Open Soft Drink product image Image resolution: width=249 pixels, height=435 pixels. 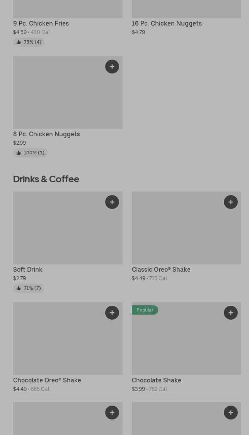click(68, 232)
